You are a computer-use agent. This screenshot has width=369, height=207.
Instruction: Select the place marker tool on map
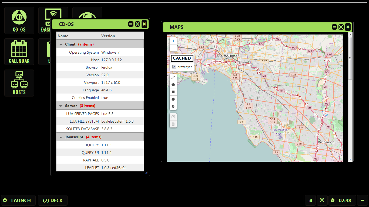tap(173, 107)
